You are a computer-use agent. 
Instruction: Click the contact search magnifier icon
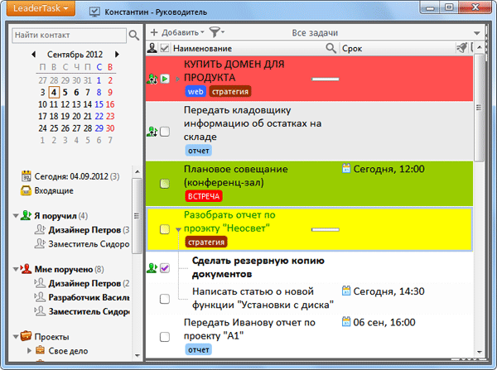[x=133, y=35]
